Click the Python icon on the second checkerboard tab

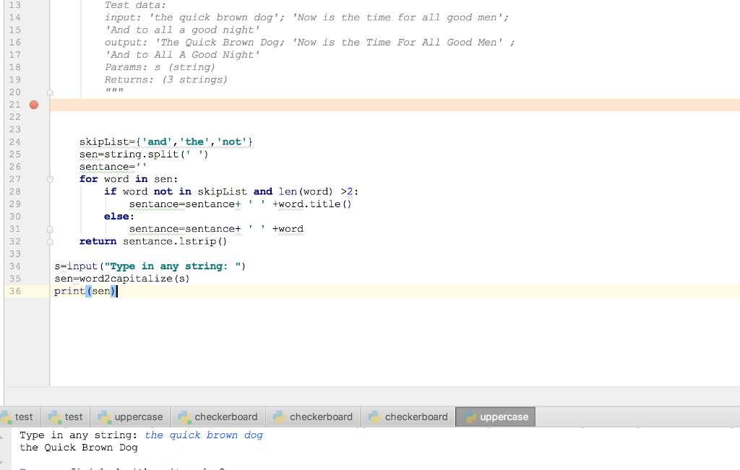pos(282,417)
